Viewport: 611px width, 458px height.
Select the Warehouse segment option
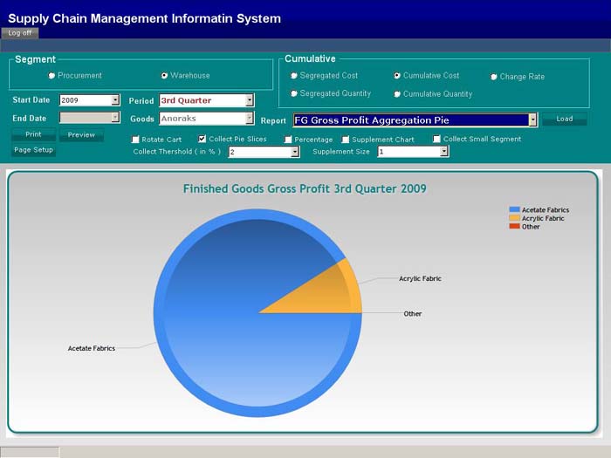(164, 76)
